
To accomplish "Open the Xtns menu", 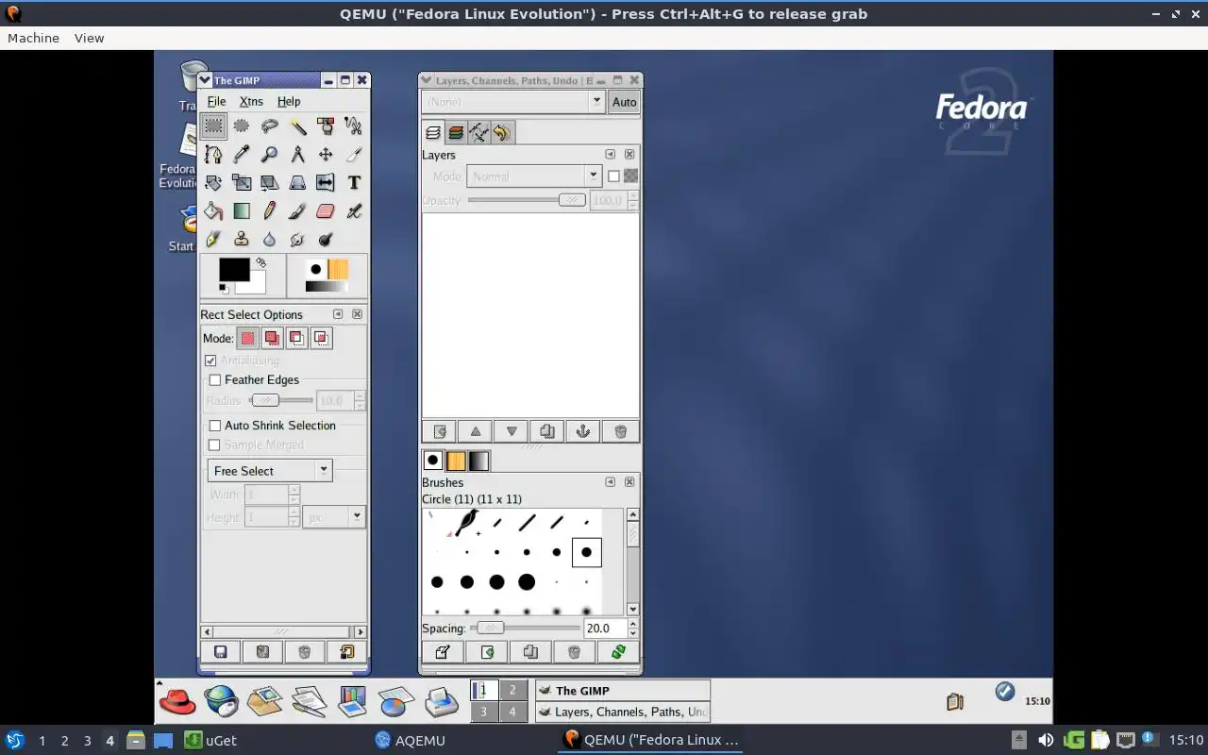I will click(251, 101).
